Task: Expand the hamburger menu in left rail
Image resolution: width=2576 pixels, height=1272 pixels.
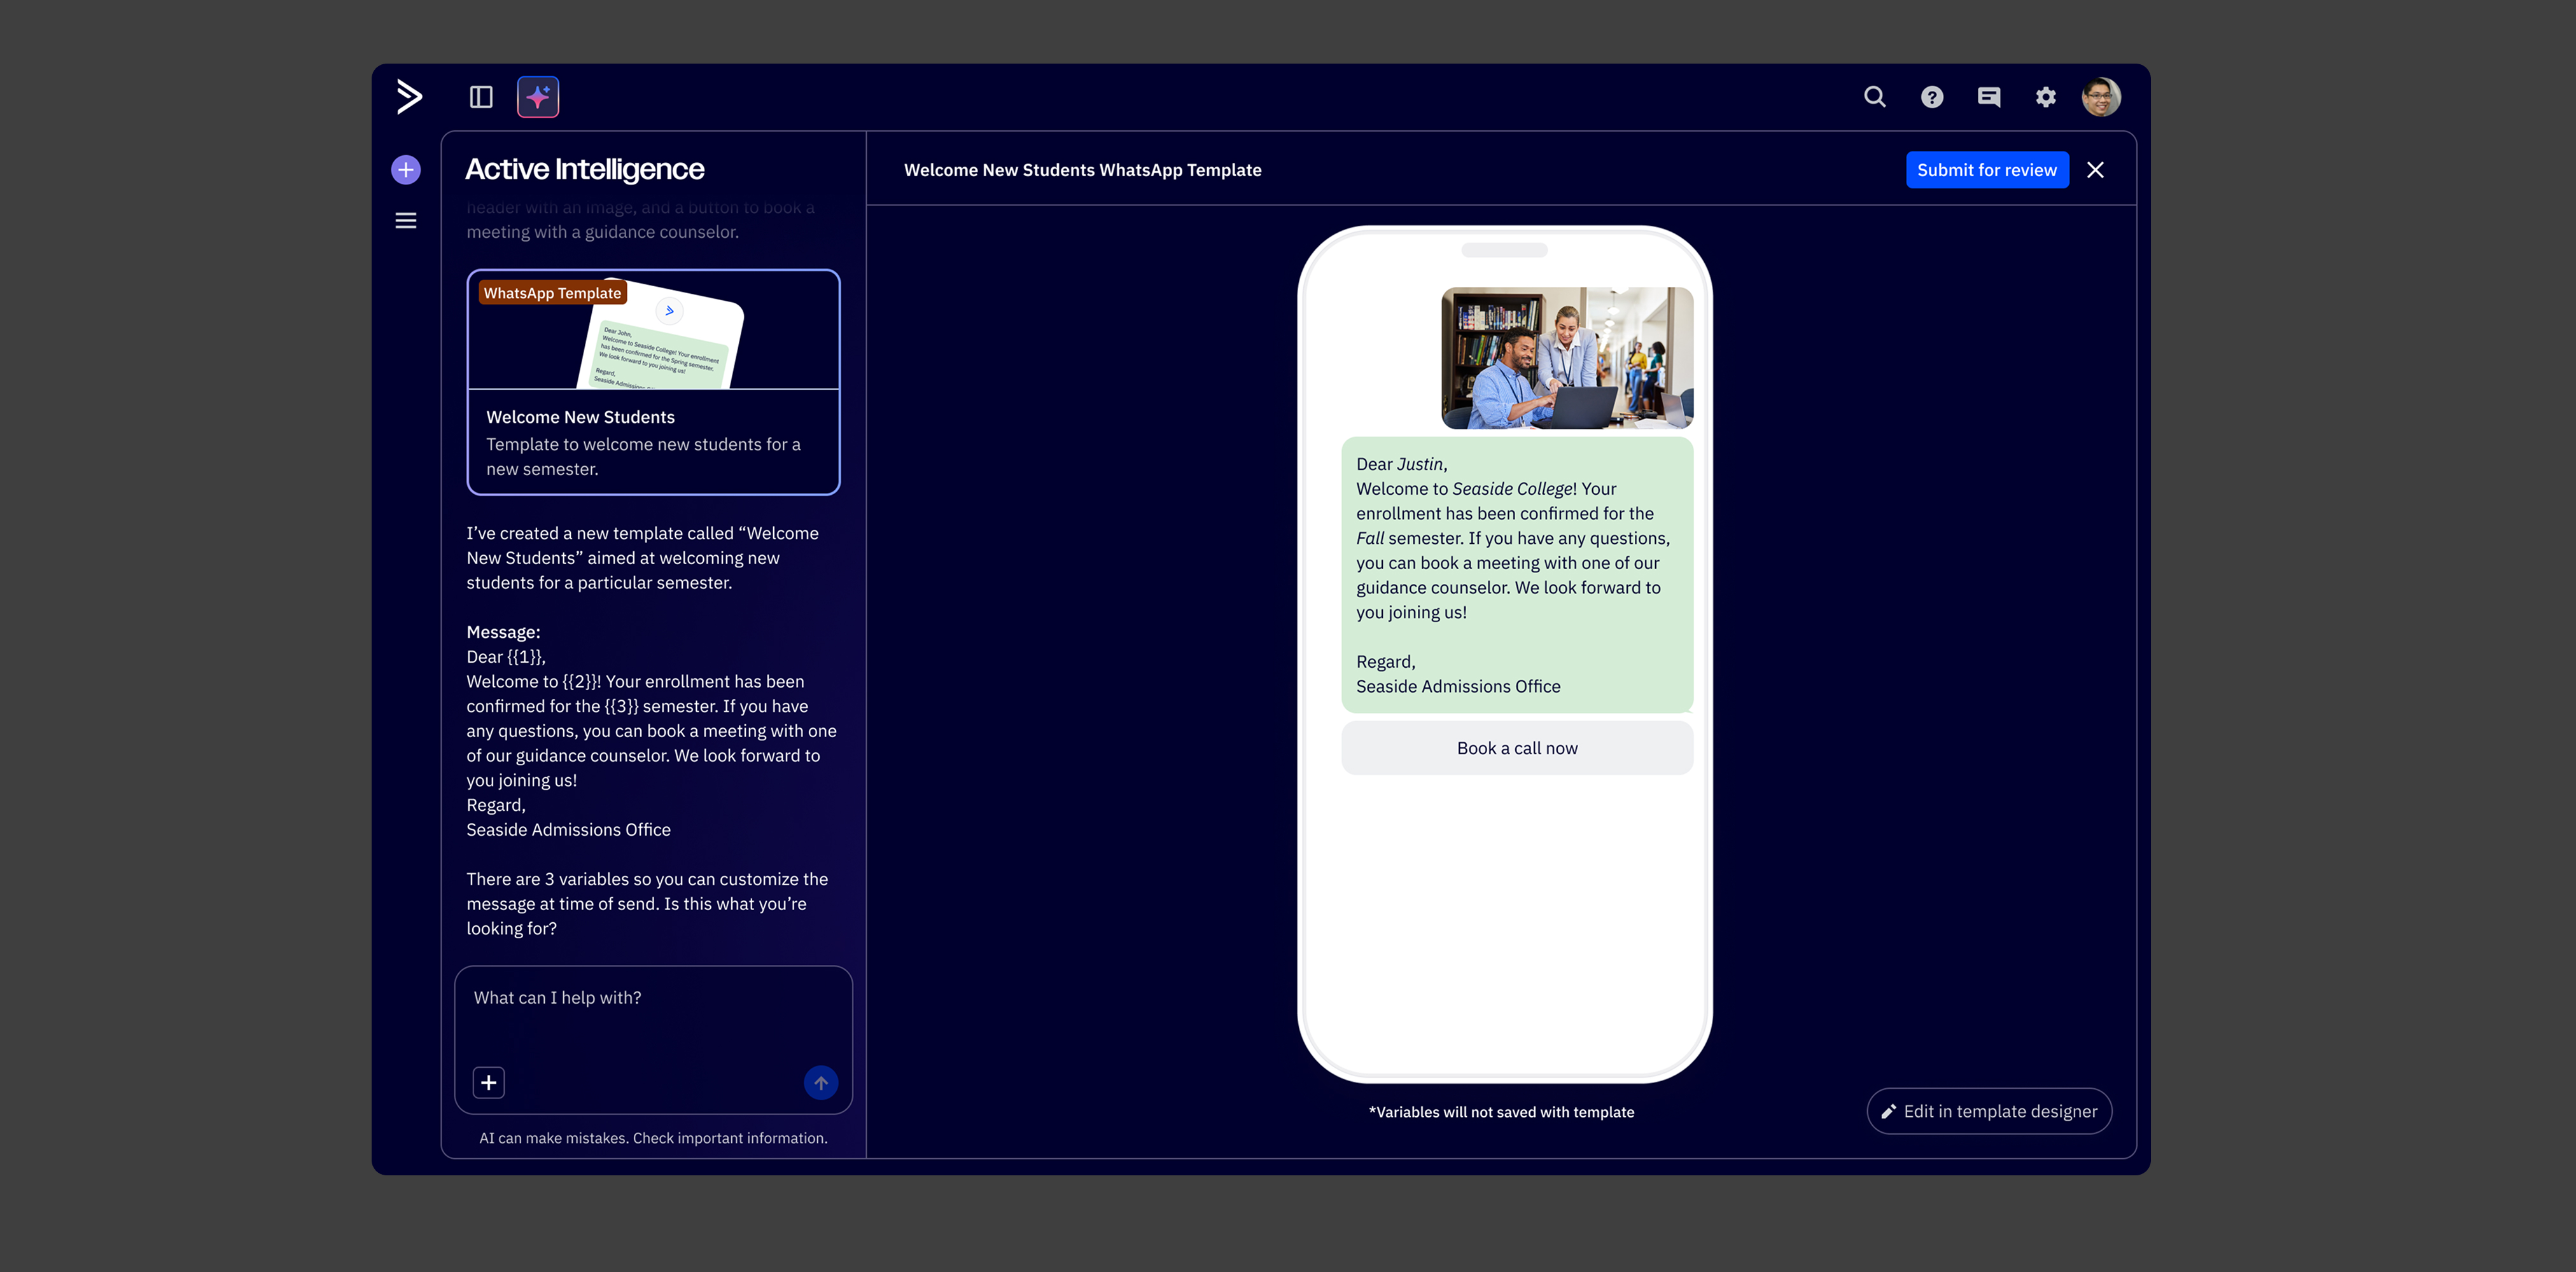Action: [406, 221]
